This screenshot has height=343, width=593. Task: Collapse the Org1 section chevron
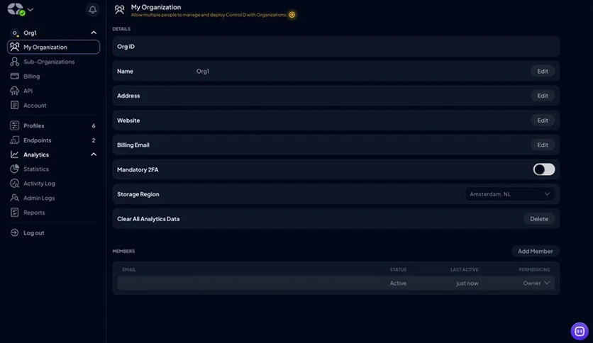[94, 33]
